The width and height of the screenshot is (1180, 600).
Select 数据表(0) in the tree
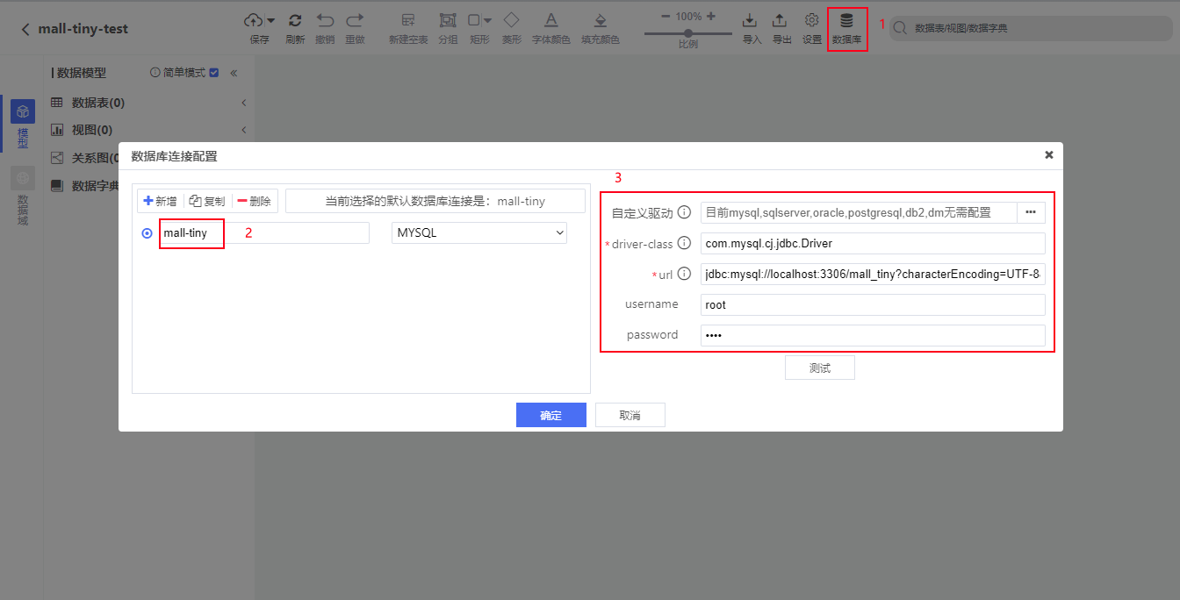pyautogui.click(x=97, y=103)
